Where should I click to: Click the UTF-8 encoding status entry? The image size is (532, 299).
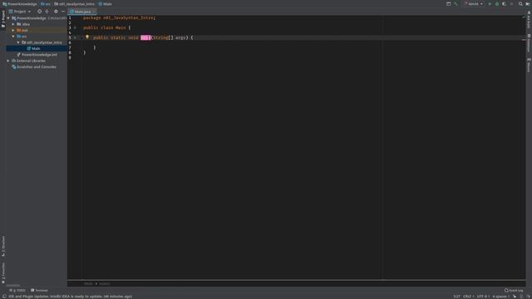click(483, 297)
